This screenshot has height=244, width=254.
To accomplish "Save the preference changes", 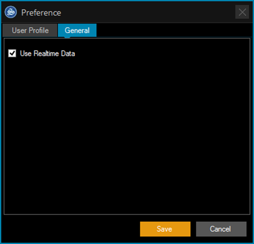I will coord(165,229).
